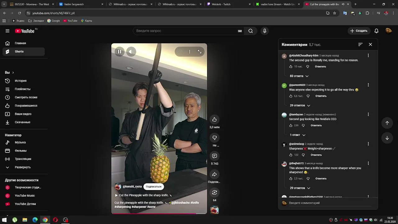
Task: Switch to Vadim Sergeevich browser tab
Action: click(x=81, y=4)
